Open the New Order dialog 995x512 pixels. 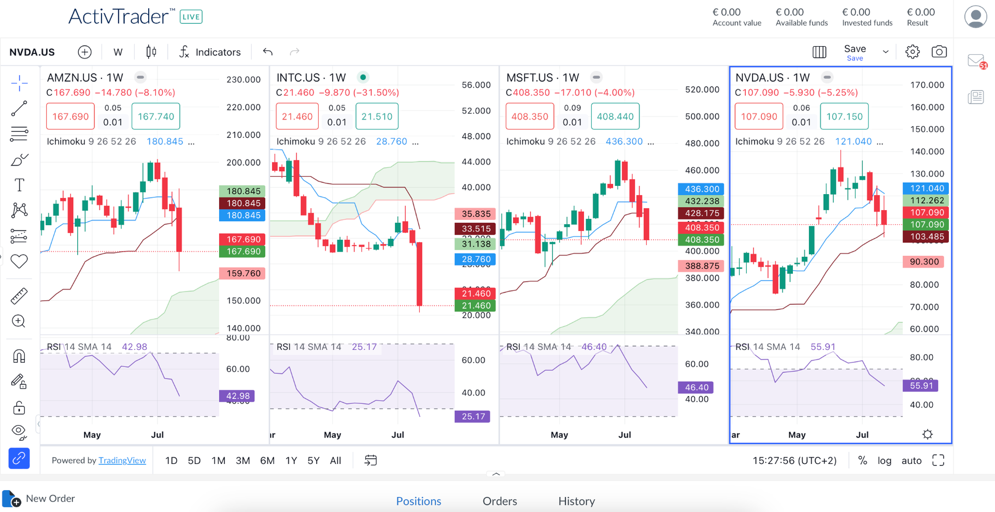[x=39, y=499]
